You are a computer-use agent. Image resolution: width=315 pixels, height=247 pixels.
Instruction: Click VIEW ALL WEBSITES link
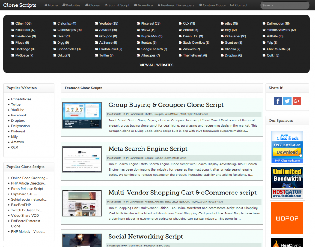point(157,65)
